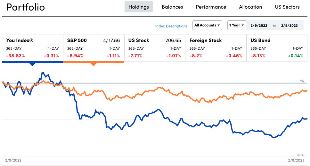
Task: Click blue triangle marker under You Index
Action: [32, 64]
